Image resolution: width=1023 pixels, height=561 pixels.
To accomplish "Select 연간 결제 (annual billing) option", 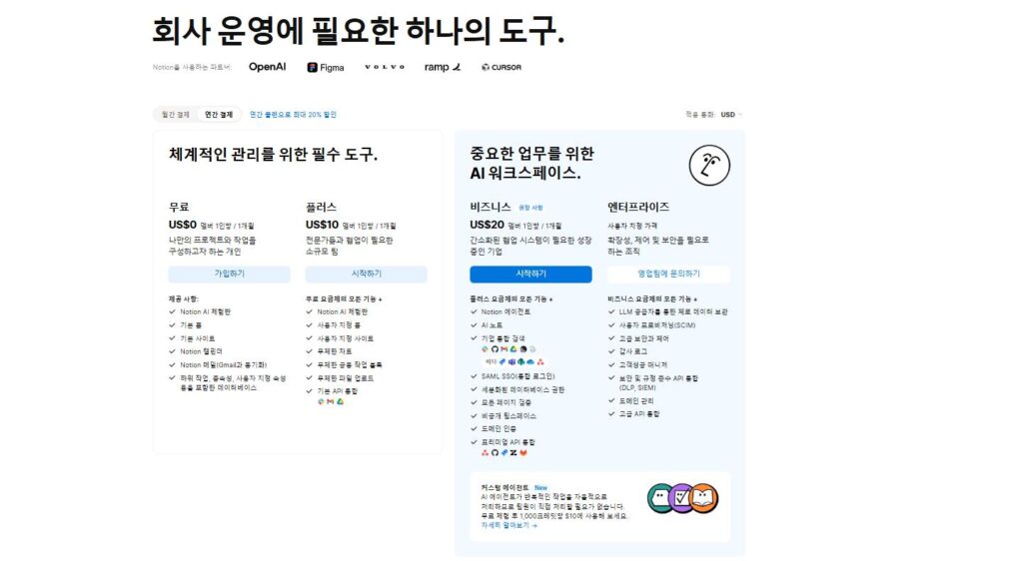I will click(219, 115).
